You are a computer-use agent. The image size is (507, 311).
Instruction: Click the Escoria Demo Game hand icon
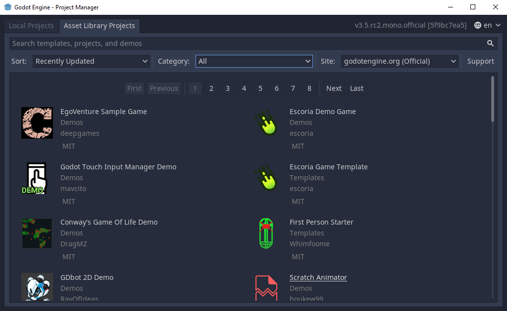tap(266, 122)
